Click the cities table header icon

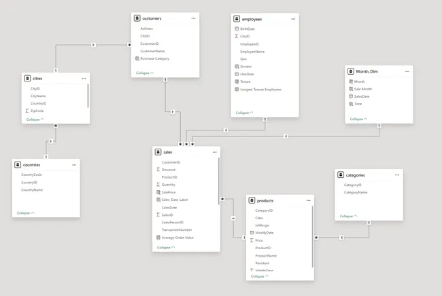[x=27, y=78]
